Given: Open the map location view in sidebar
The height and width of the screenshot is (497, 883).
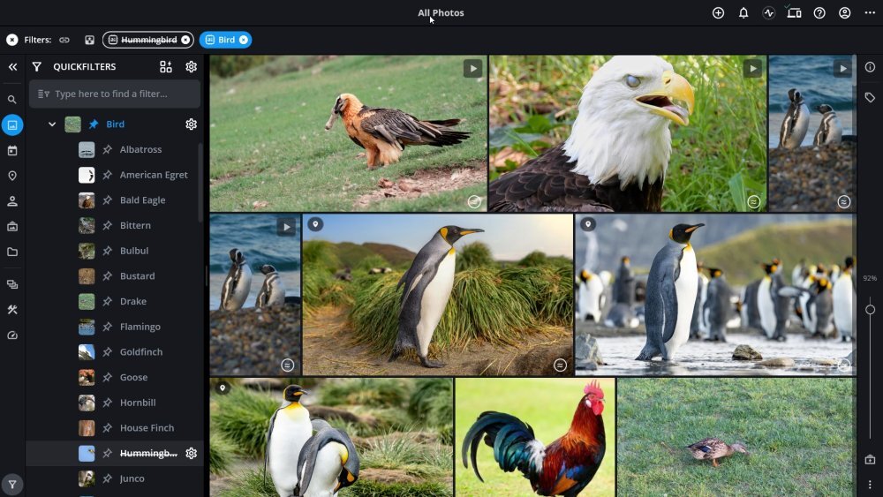Looking at the screenshot, I should [12, 176].
